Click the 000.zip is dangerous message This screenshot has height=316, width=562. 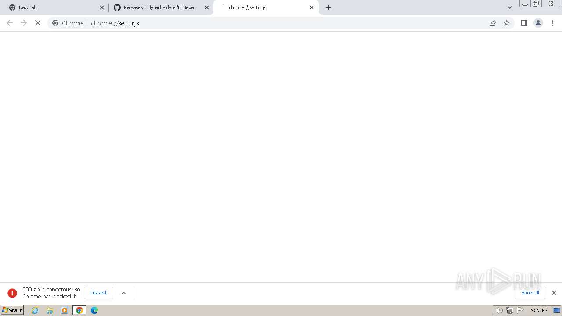coord(51,293)
